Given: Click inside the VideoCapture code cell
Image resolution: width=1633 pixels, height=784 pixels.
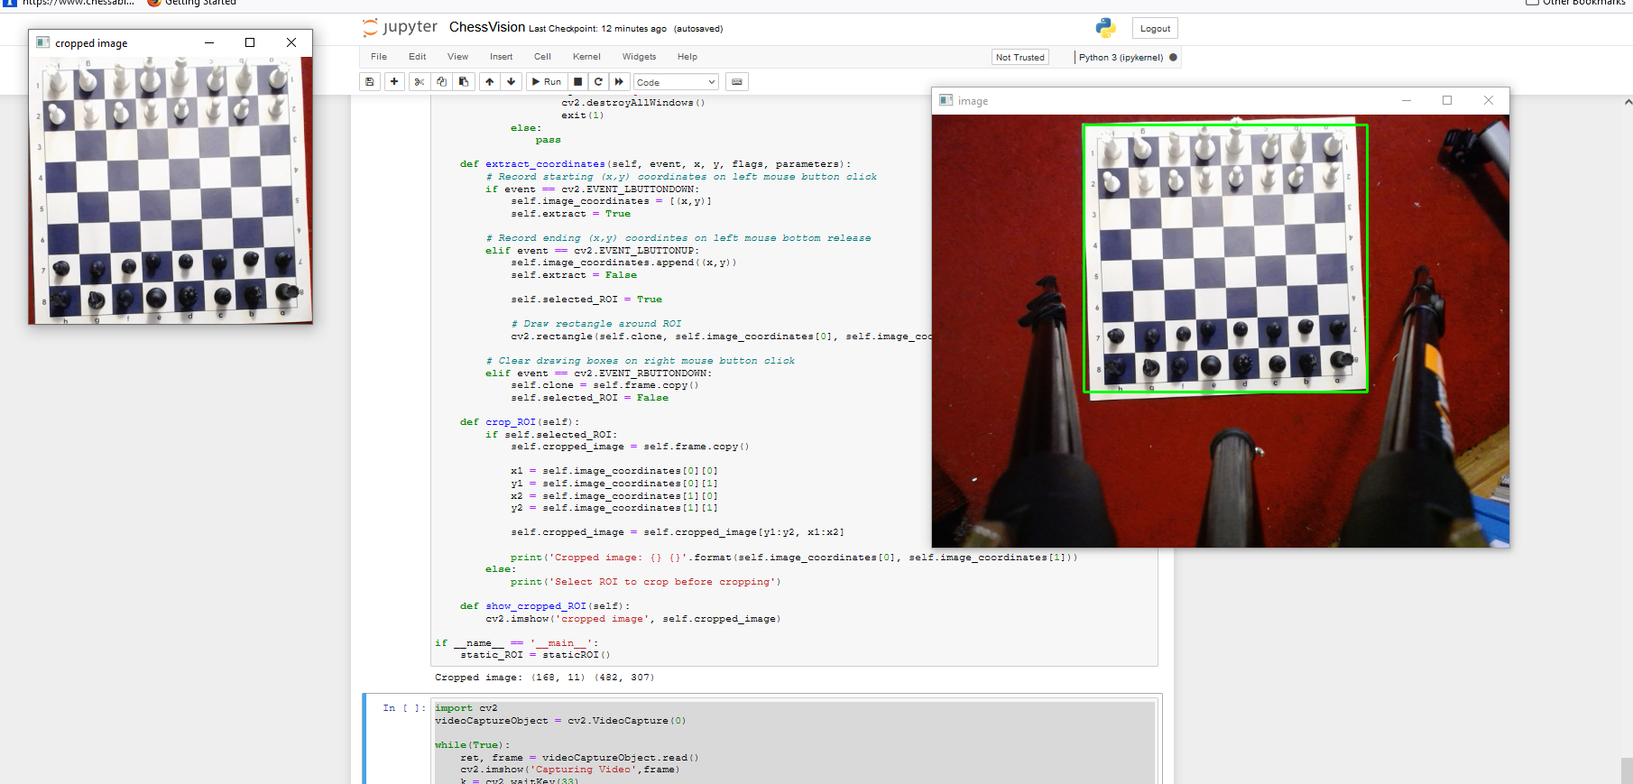Looking at the screenshot, I should point(794,744).
